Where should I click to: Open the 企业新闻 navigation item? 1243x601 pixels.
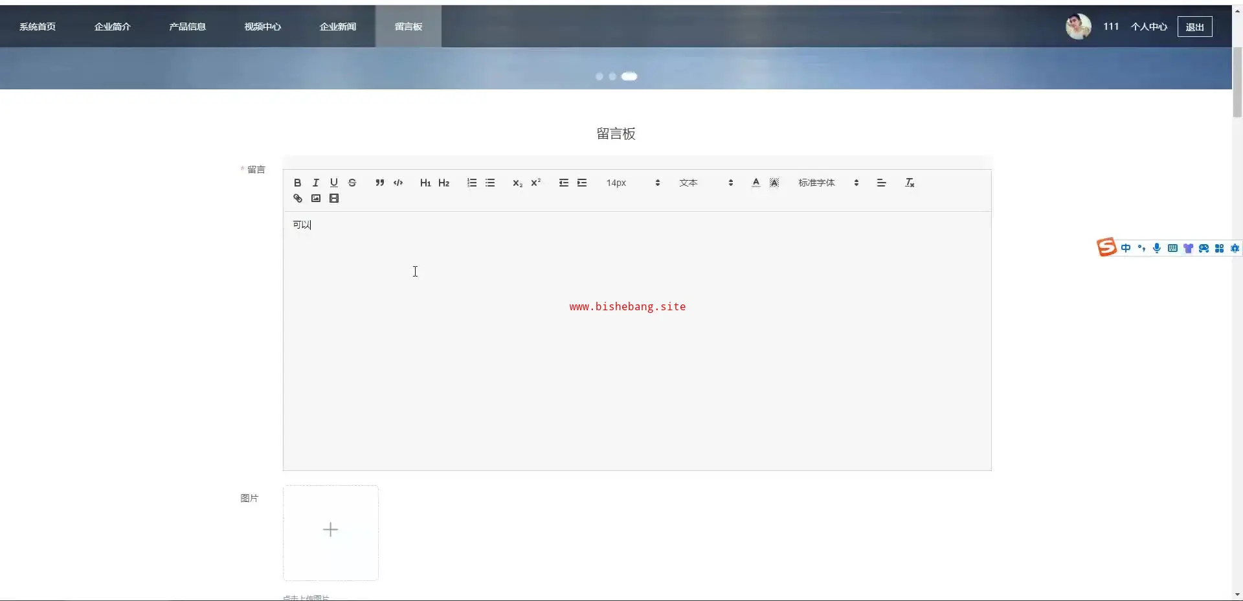pos(338,27)
